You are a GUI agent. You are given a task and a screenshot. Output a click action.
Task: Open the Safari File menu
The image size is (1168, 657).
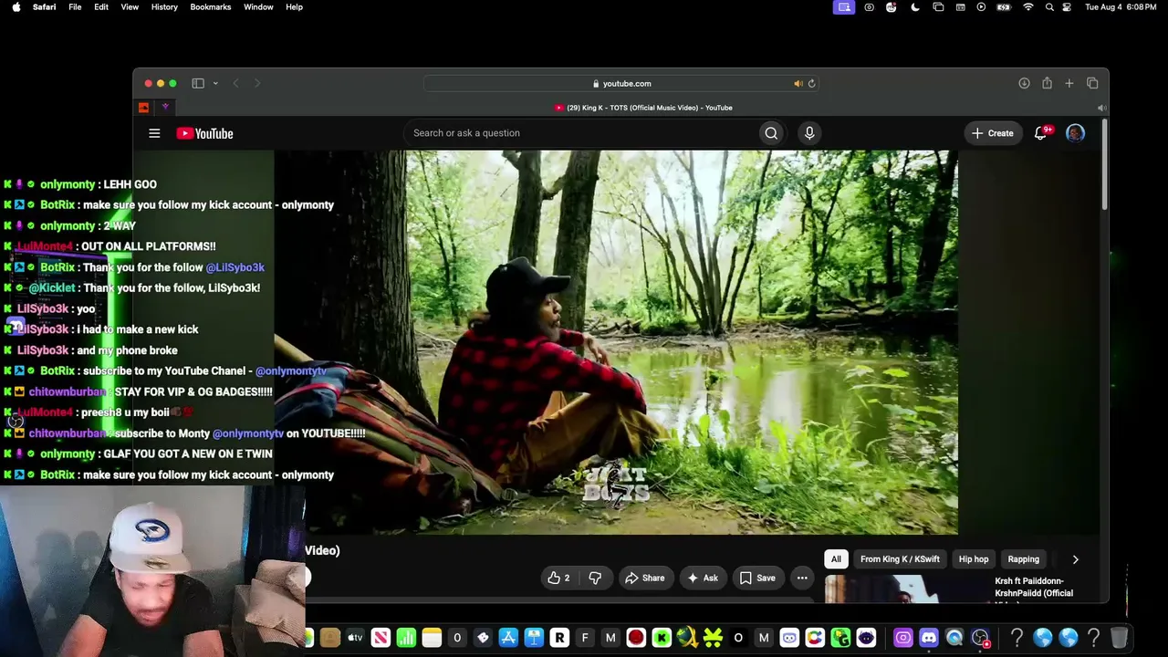(x=75, y=7)
